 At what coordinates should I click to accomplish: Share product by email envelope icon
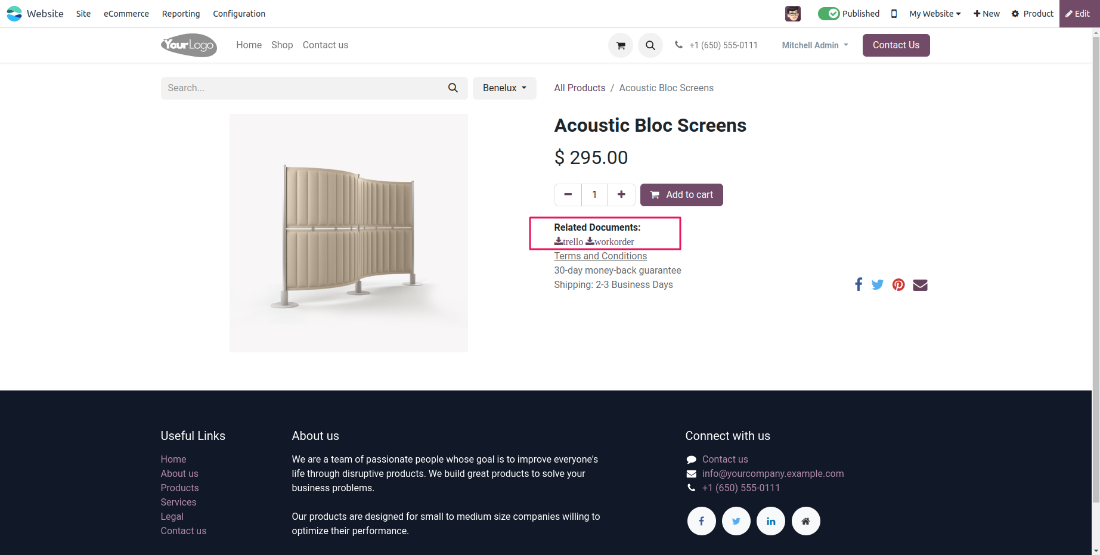click(x=920, y=285)
